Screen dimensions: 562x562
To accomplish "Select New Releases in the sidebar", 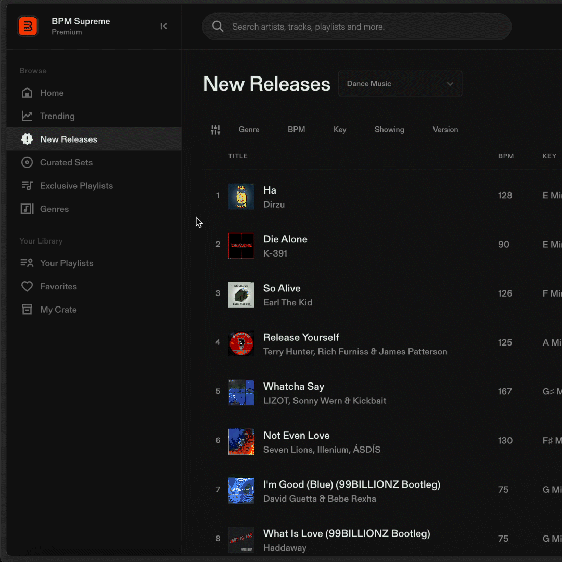I will tap(94, 139).
